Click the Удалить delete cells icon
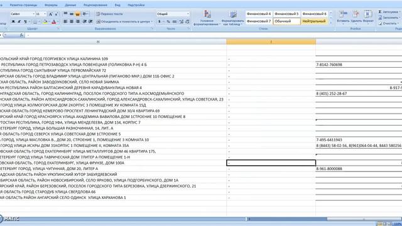The image size is (402, 226). pos(356,14)
